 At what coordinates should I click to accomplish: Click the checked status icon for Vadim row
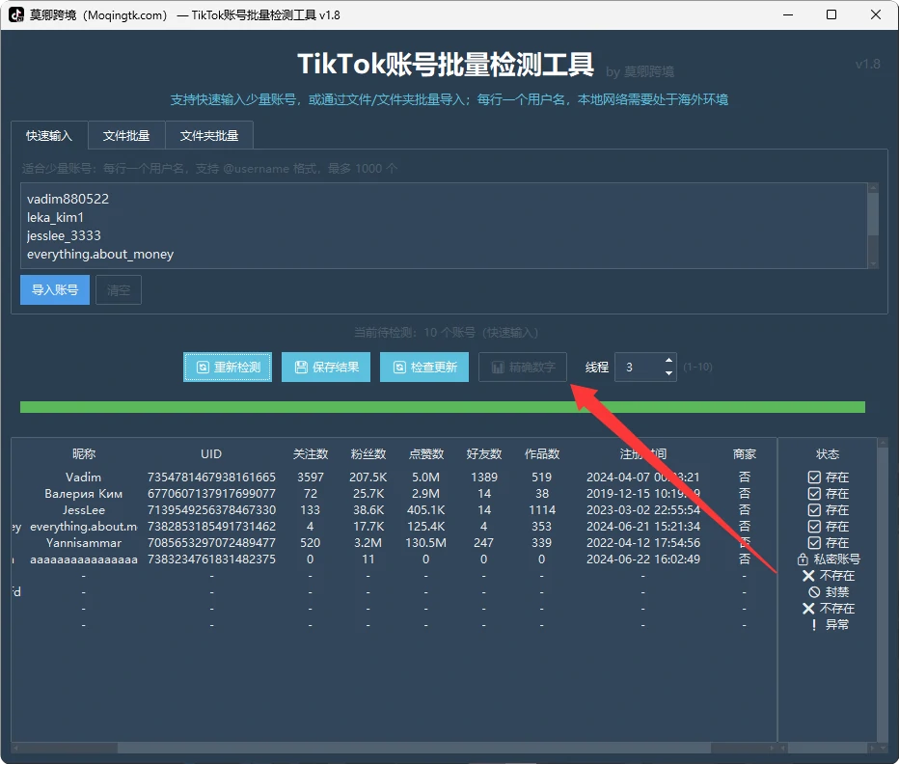[x=814, y=477]
